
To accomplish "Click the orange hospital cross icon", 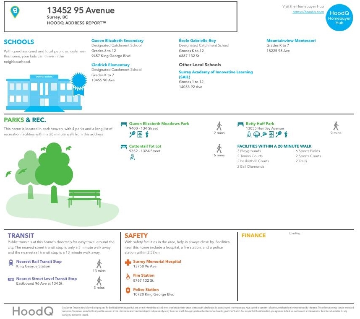I will tap(128, 263).
